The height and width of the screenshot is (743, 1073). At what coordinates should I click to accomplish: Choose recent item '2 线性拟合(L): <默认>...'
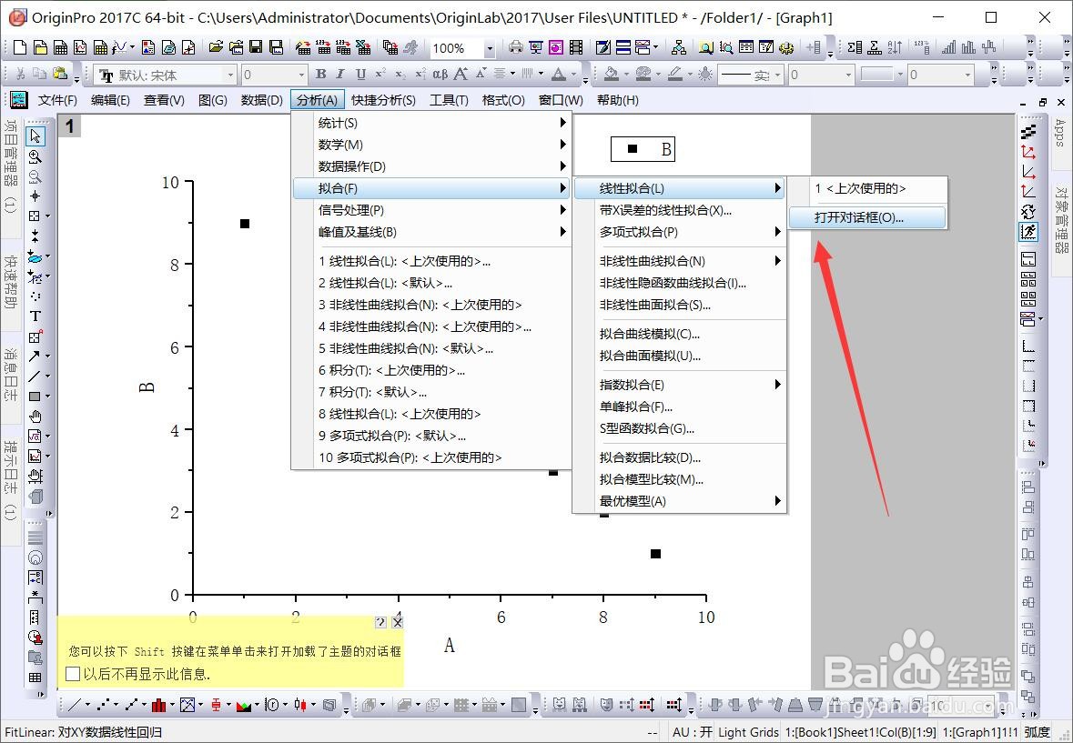pos(431,282)
